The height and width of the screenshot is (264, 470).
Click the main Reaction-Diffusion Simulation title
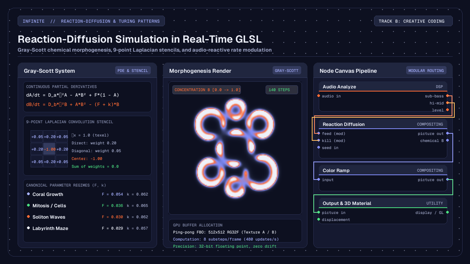click(x=140, y=39)
